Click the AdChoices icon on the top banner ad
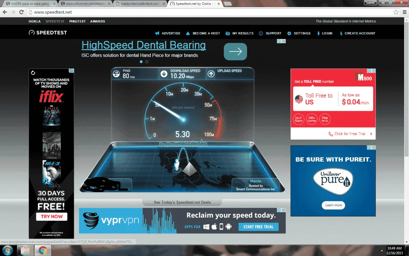This screenshot has height=256, width=409. tap(279, 41)
